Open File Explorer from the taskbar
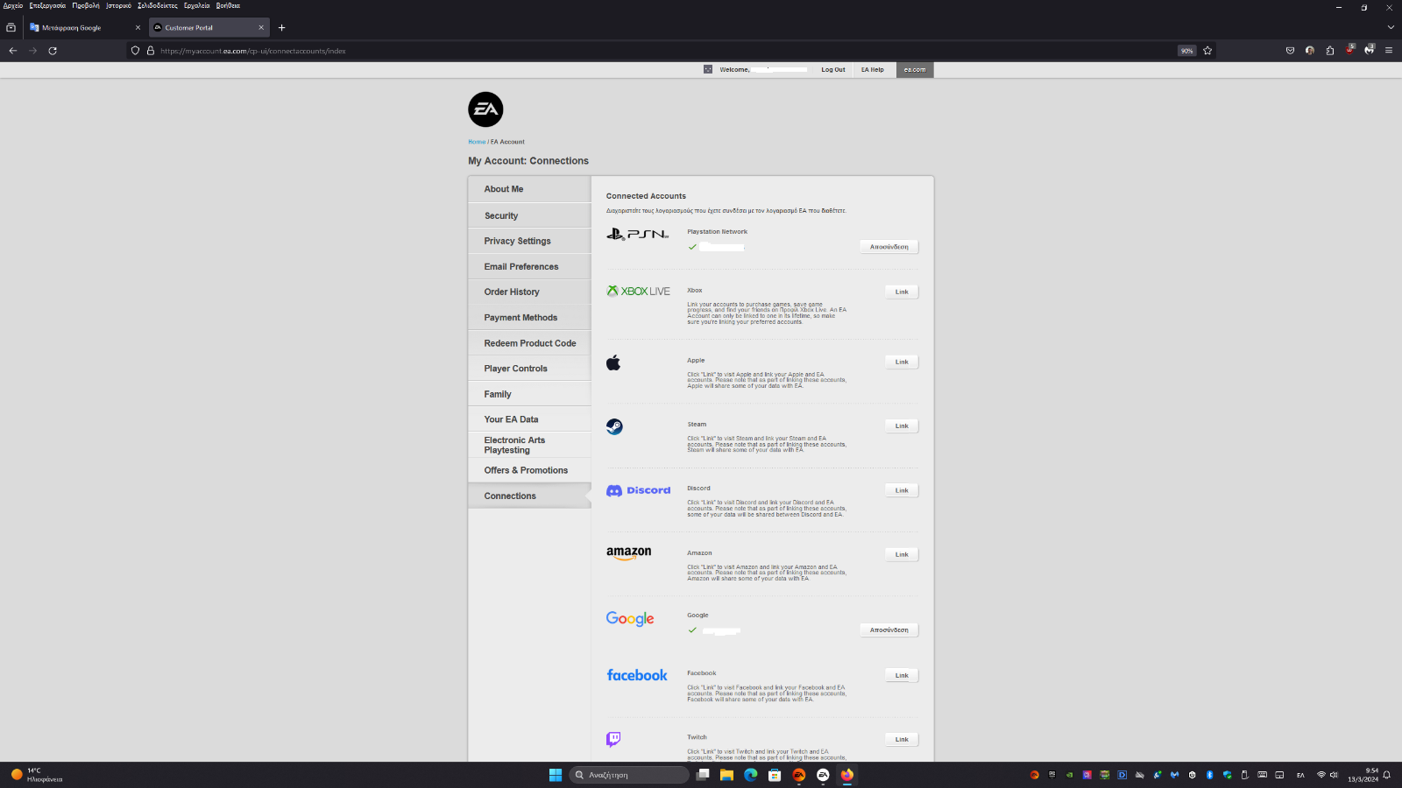 (726, 775)
